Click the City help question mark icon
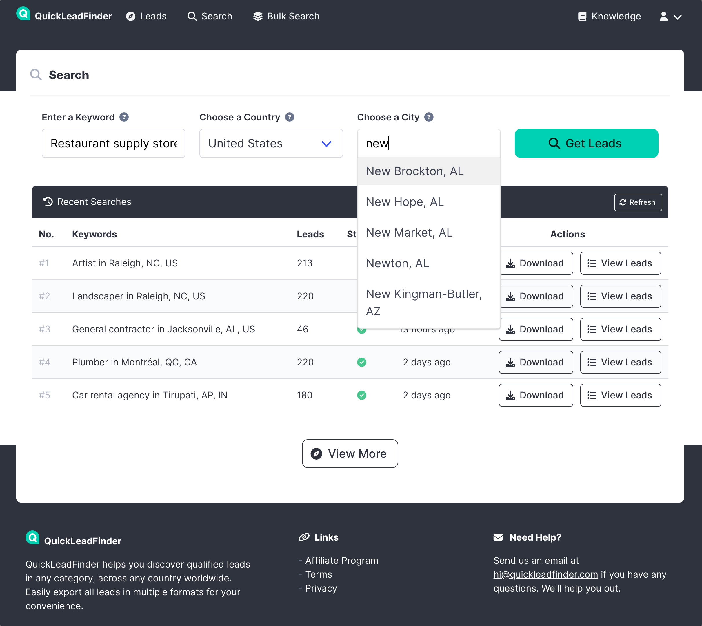This screenshot has height=626, width=702. coord(429,117)
